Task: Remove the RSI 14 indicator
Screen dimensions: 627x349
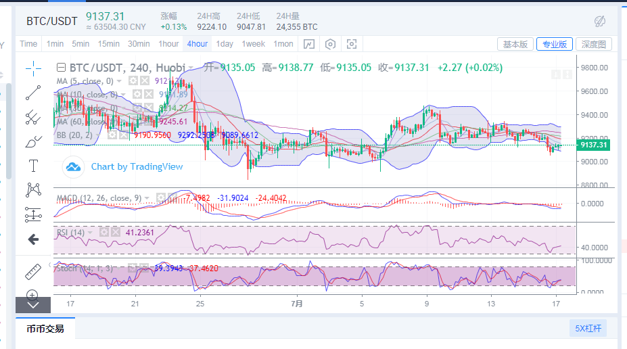Action: point(115,232)
